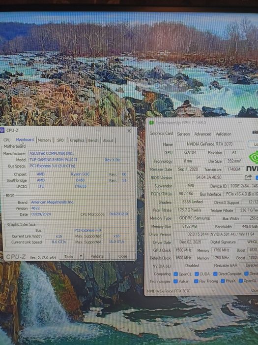This screenshot has width=258, height=345.
Task: Switch to the Sensors tab in GPU-Z
Action: click(184, 134)
